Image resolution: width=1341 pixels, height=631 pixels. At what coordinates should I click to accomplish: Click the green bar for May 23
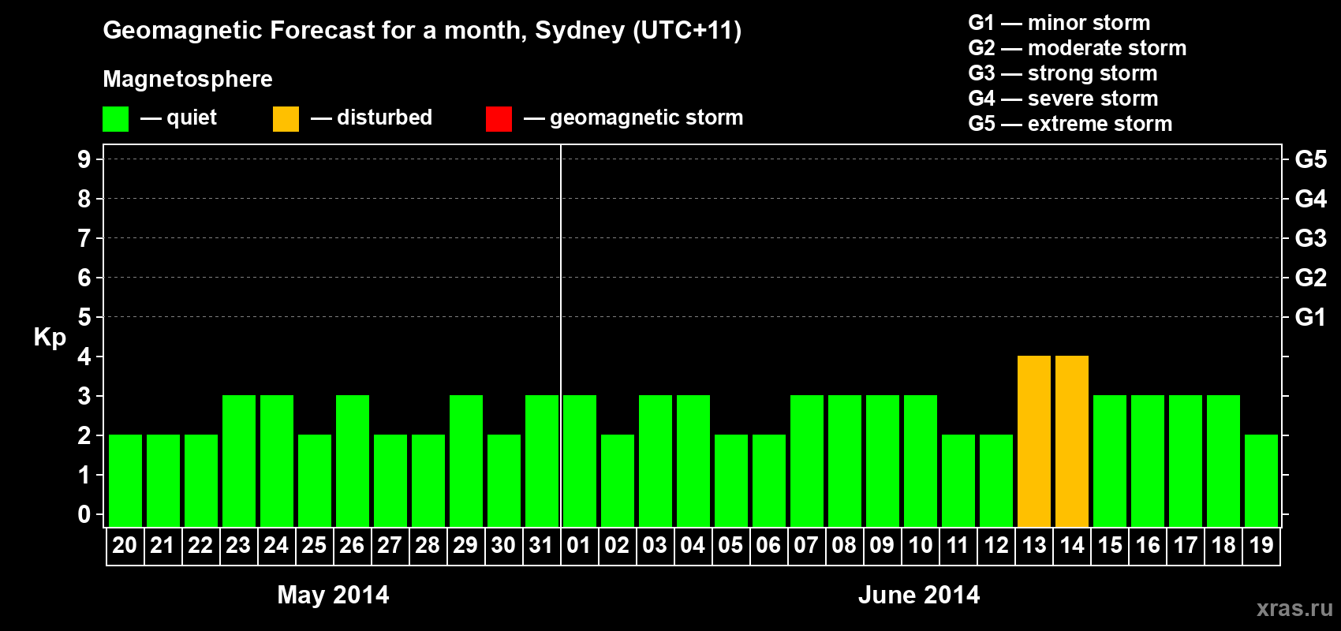point(239,461)
